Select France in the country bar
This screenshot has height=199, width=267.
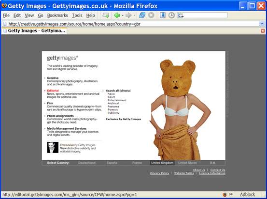pos(137,163)
